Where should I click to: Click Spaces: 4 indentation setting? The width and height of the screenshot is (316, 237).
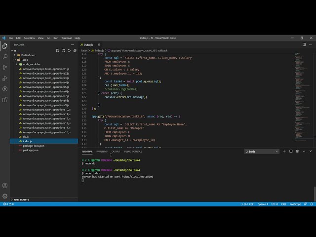point(263,204)
